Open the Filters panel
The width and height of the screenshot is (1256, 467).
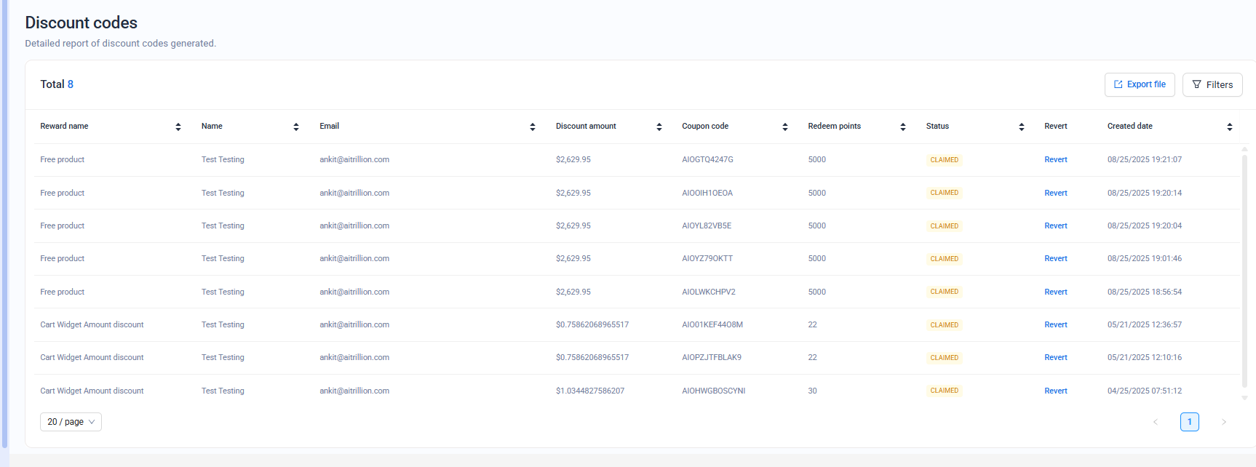[x=1212, y=84]
